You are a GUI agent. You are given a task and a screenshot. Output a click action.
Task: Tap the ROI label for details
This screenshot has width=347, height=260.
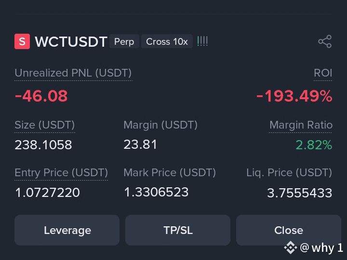pos(323,73)
